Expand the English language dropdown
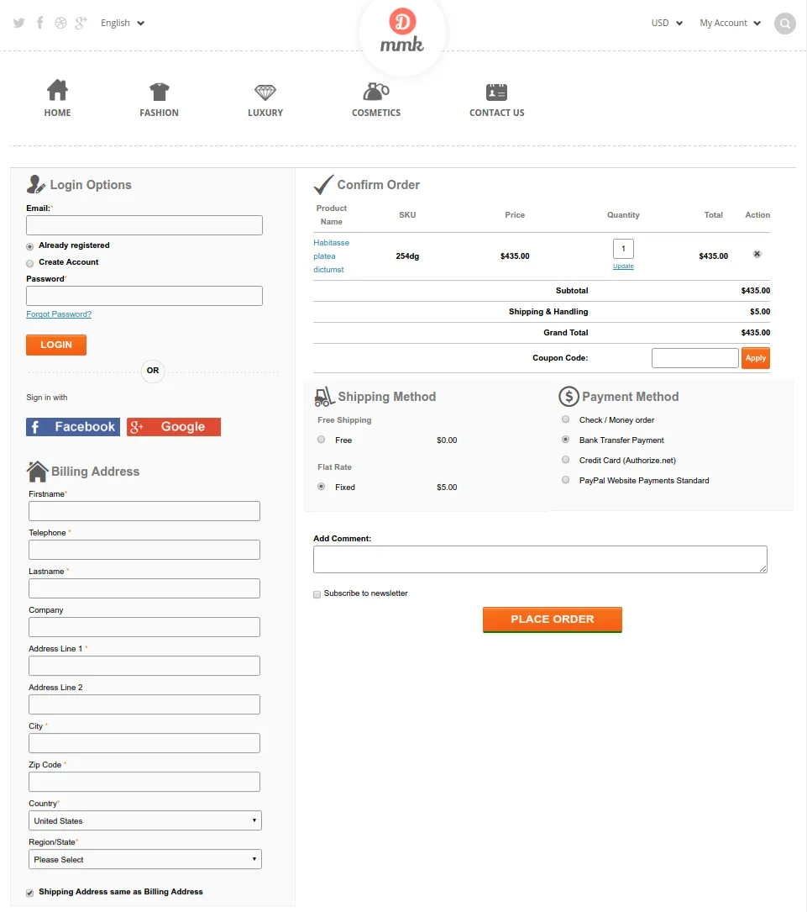The height and width of the screenshot is (912, 807). pos(122,24)
